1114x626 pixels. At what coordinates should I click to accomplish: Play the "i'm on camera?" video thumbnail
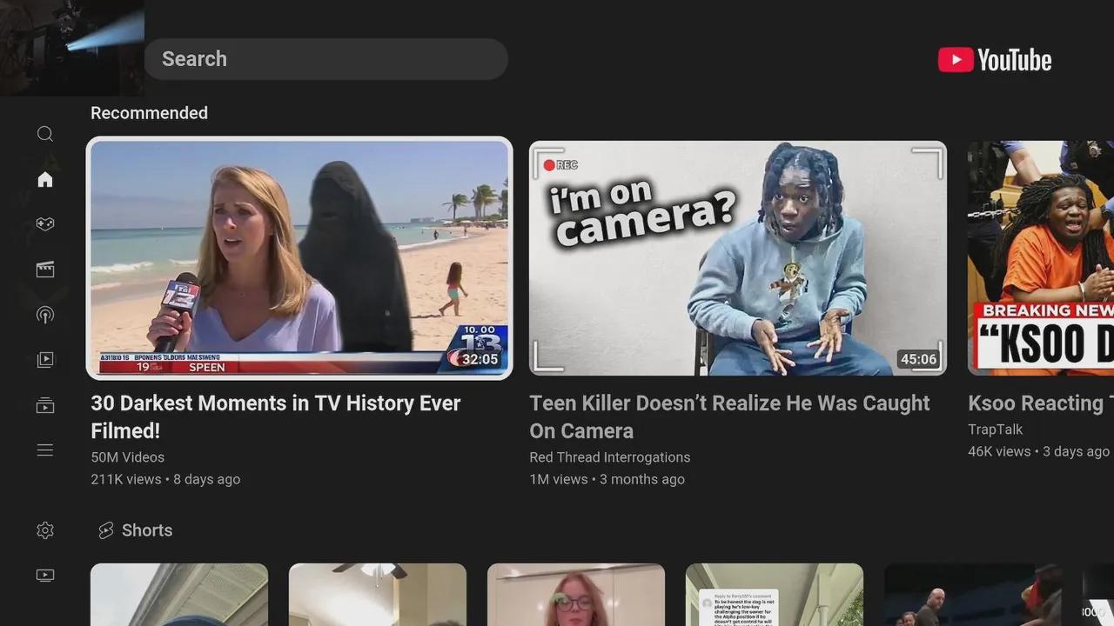click(738, 258)
